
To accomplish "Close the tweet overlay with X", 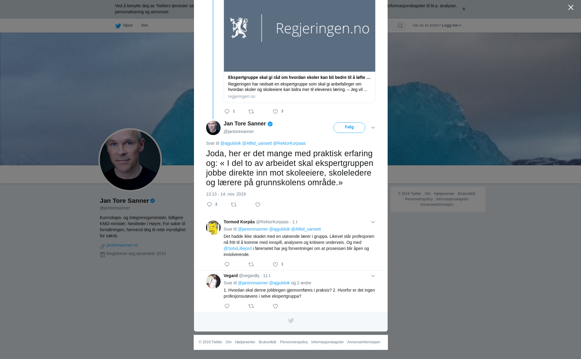I will click(571, 8).
